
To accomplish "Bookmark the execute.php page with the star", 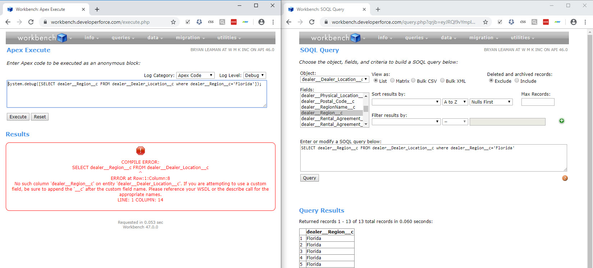I will click(x=173, y=22).
